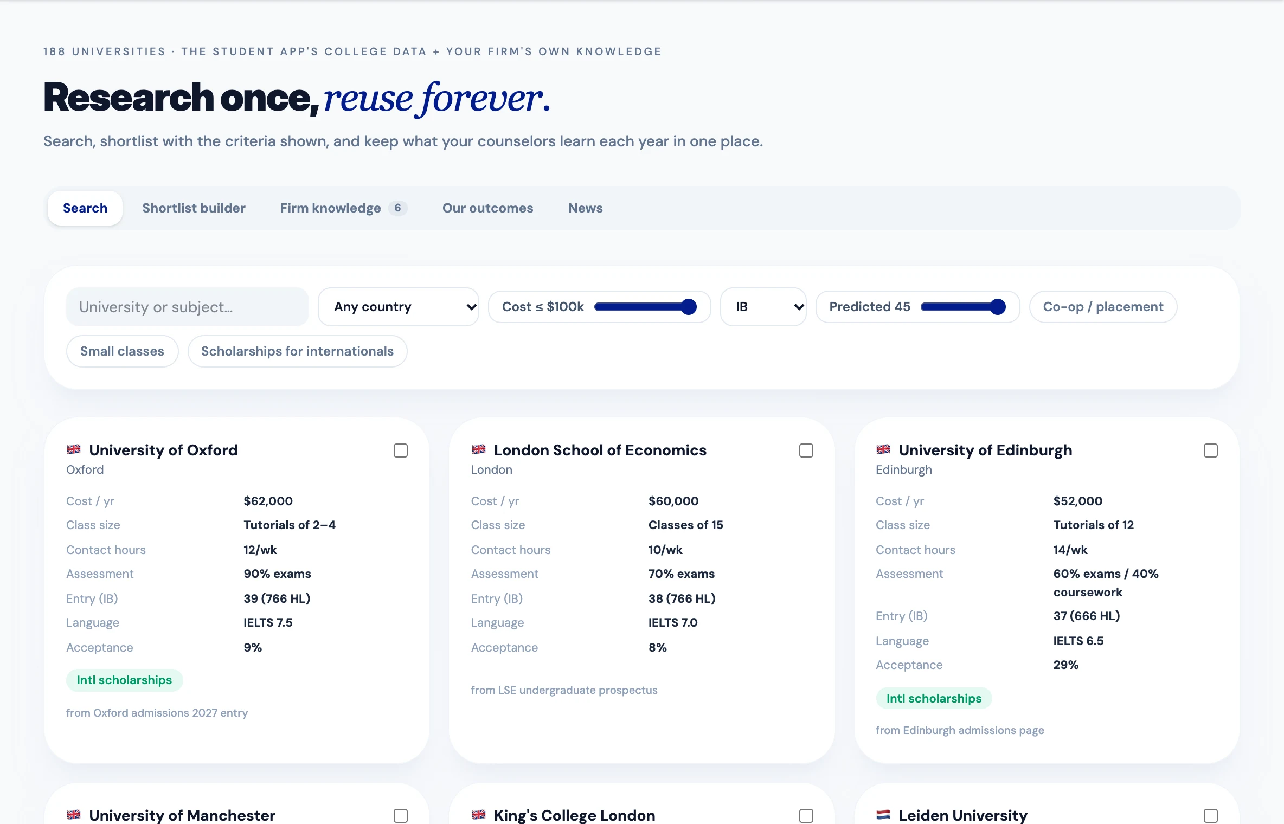This screenshot has width=1284, height=824.
Task: Click the 'Tutorials of 12' class size
Action: click(1093, 525)
